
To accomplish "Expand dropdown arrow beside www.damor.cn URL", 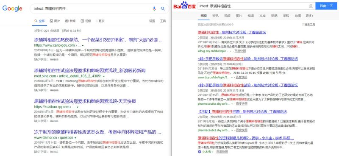I will (75, 138).
